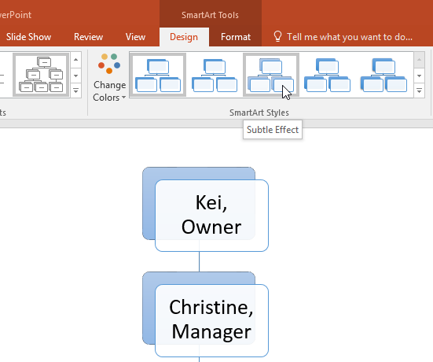Move layouts gallery up one row
Image resolution: width=433 pixels, height=362 pixels.
pos(76,60)
